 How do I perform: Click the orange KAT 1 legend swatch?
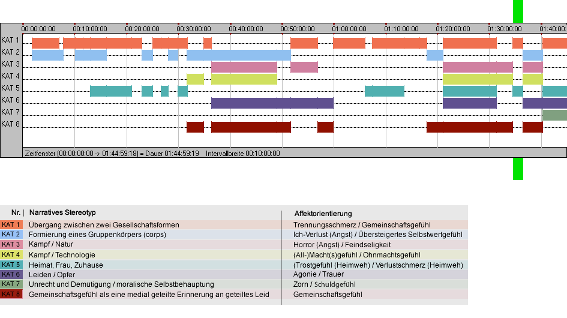point(11,224)
